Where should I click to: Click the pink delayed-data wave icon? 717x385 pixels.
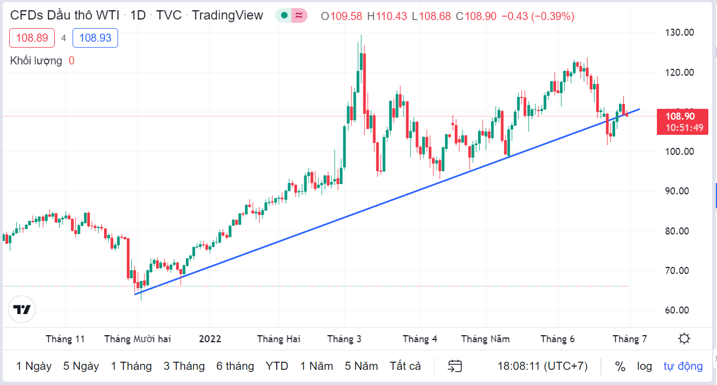click(299, 16)
